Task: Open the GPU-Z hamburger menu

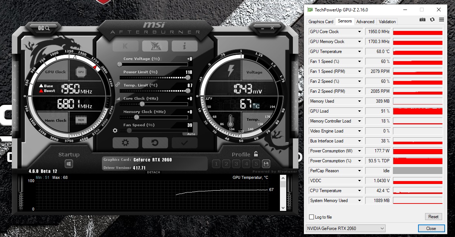Action: (x=442, y=20)
